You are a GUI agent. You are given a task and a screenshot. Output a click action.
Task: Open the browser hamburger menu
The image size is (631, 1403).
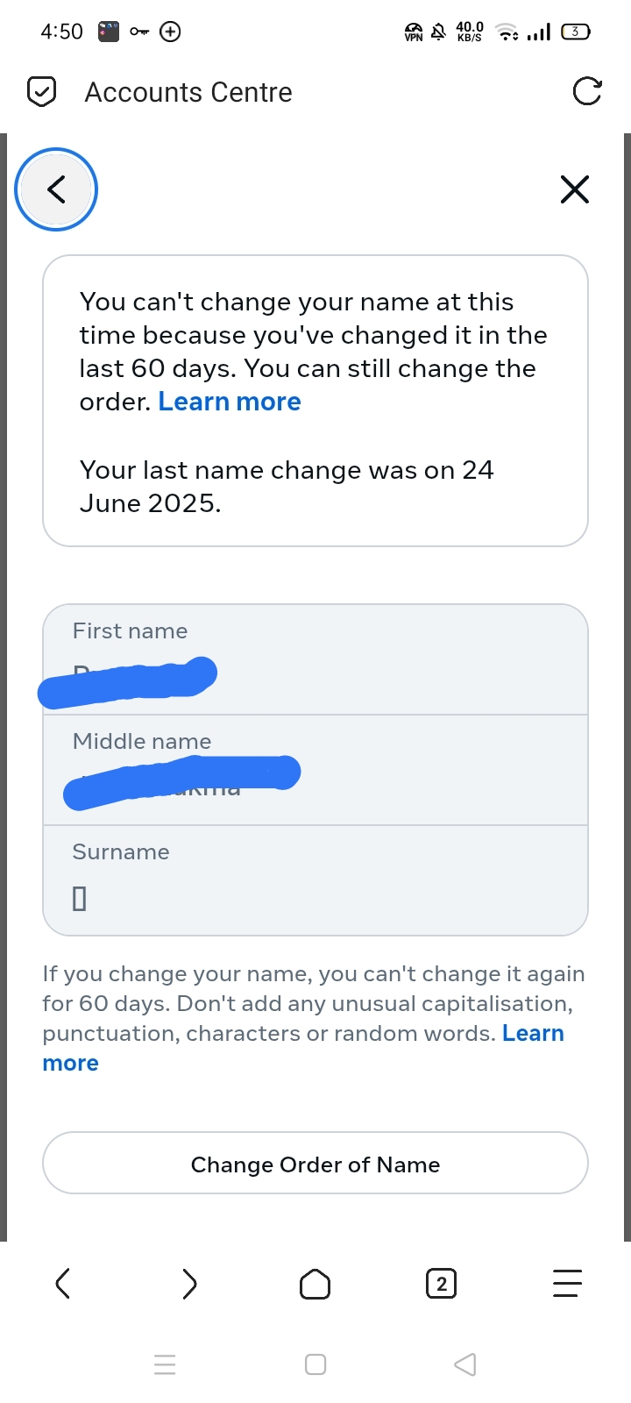(567, 1284)
